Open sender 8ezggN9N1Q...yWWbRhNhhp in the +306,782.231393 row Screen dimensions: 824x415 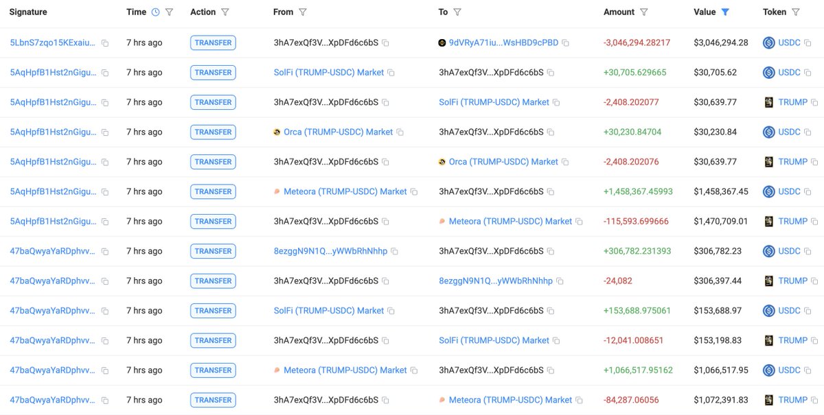tap(330, 251)
